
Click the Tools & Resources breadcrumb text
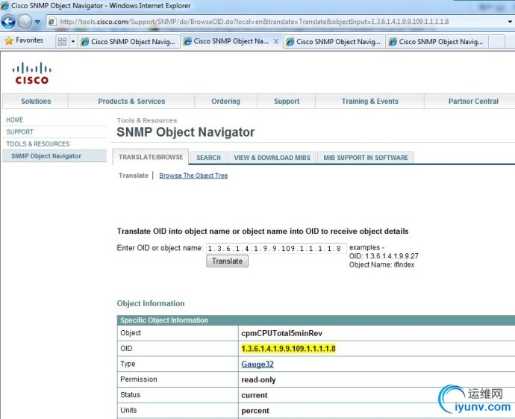click(x=147, y=120)
